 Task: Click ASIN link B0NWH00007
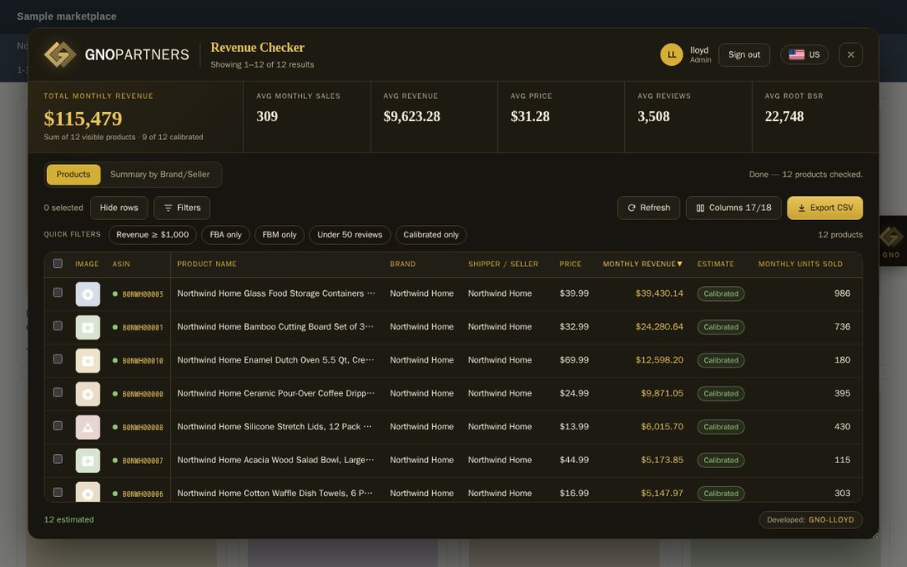coord(143,461)
